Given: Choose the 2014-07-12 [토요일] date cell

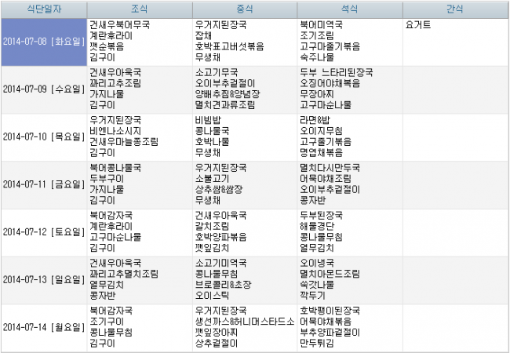Looking at the screenshot, I should (x=43, y=232).
